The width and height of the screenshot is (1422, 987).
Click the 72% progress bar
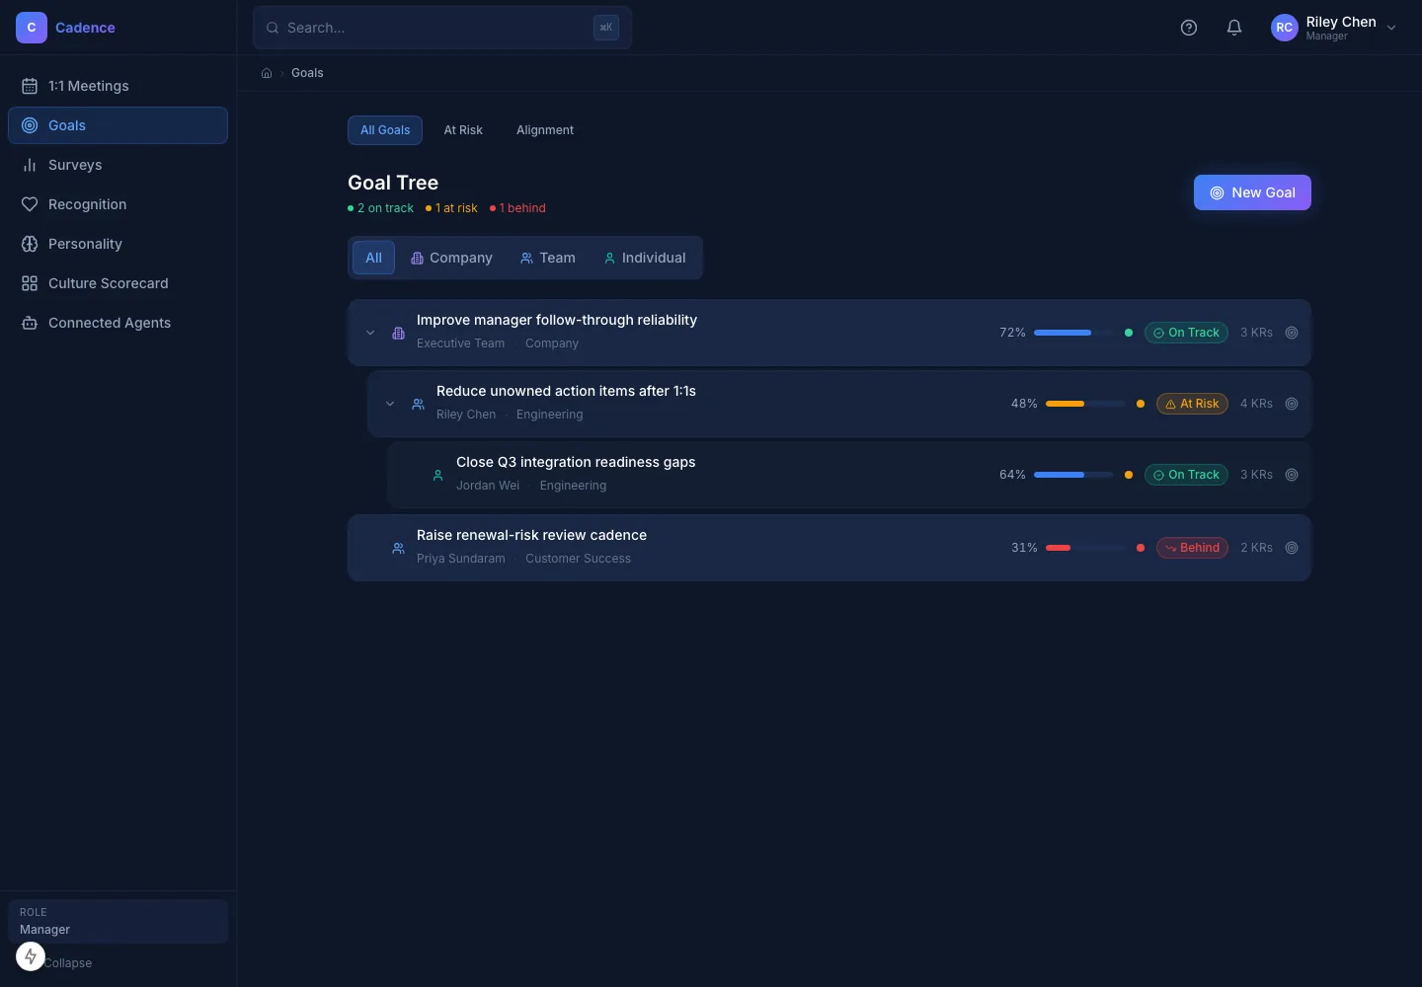pyautogui.click(x=1073, y=333)
